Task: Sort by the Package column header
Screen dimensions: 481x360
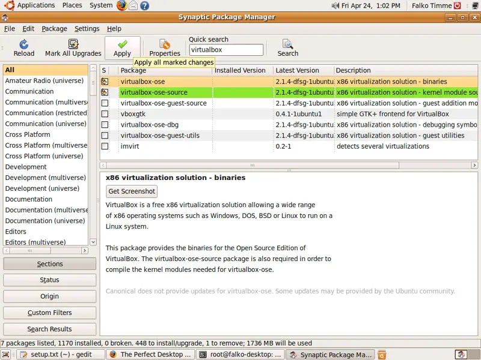Action: (x=165, y=70)
